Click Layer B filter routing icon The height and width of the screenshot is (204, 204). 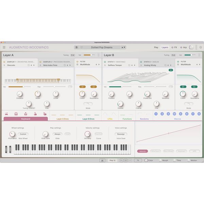point(178,65)
